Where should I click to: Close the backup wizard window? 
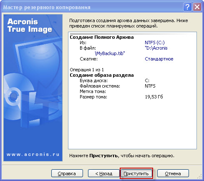click(197, 7)
